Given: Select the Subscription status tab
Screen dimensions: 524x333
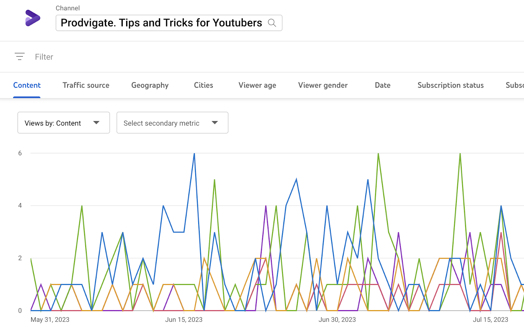Looking at the screenshot, I should click(x=450, y=85).
